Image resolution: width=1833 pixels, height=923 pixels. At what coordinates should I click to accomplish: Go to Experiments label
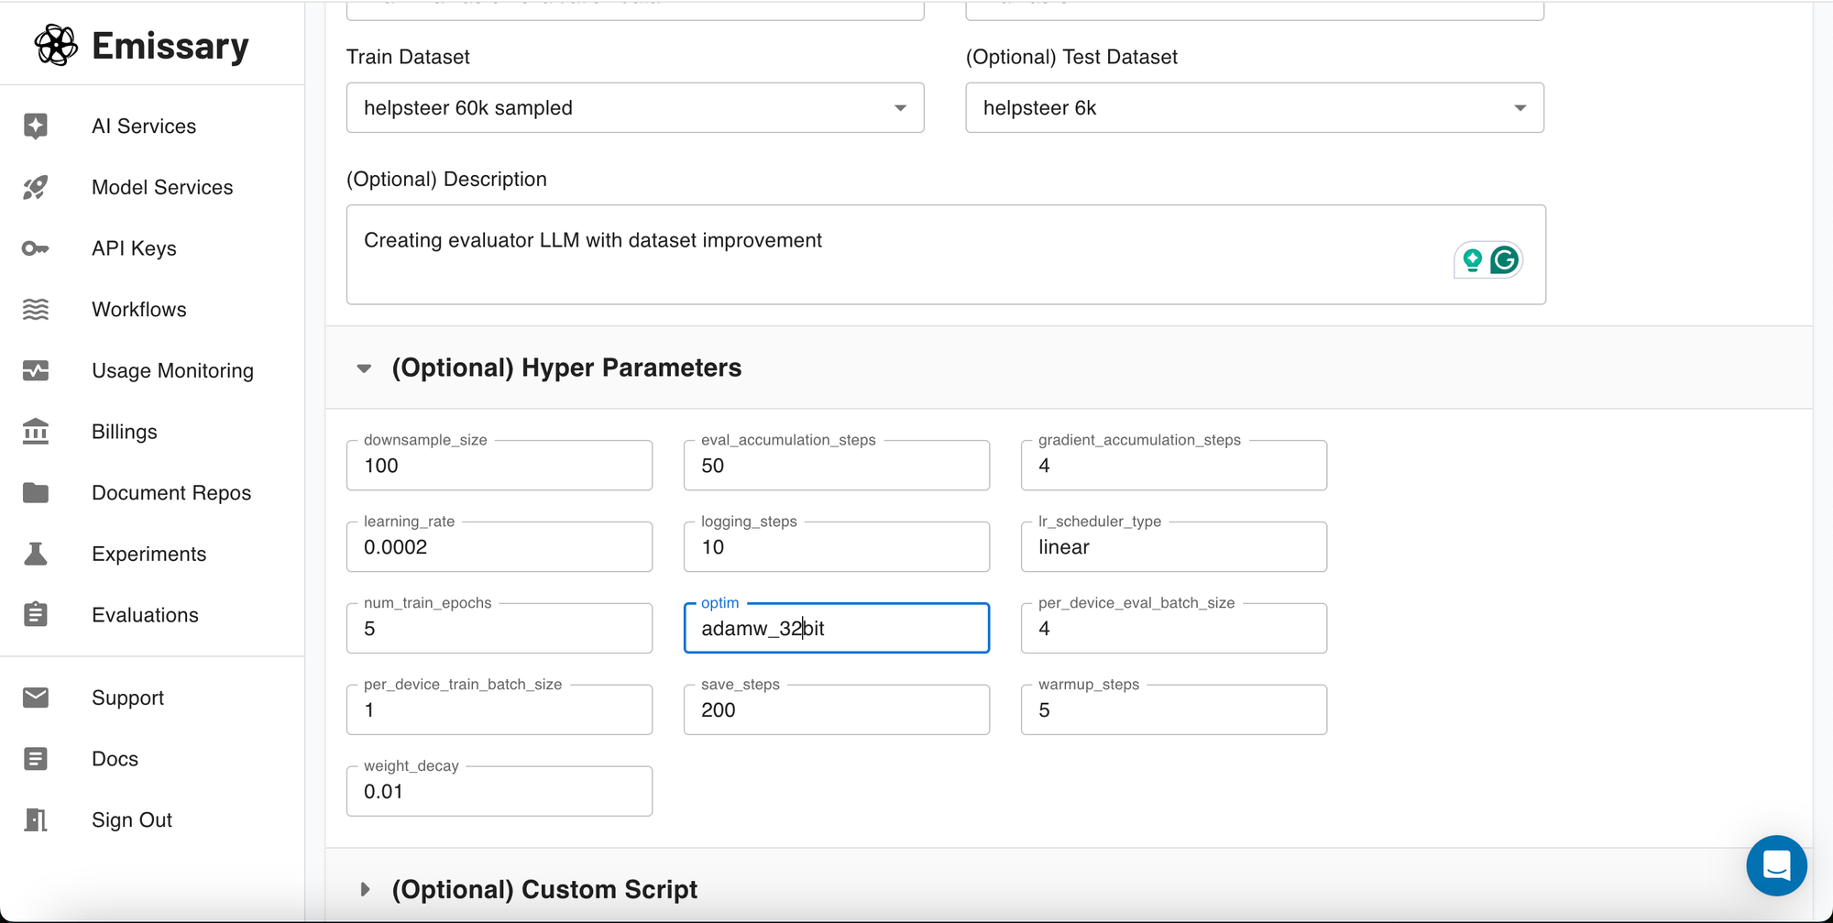(x=149, y=554)
